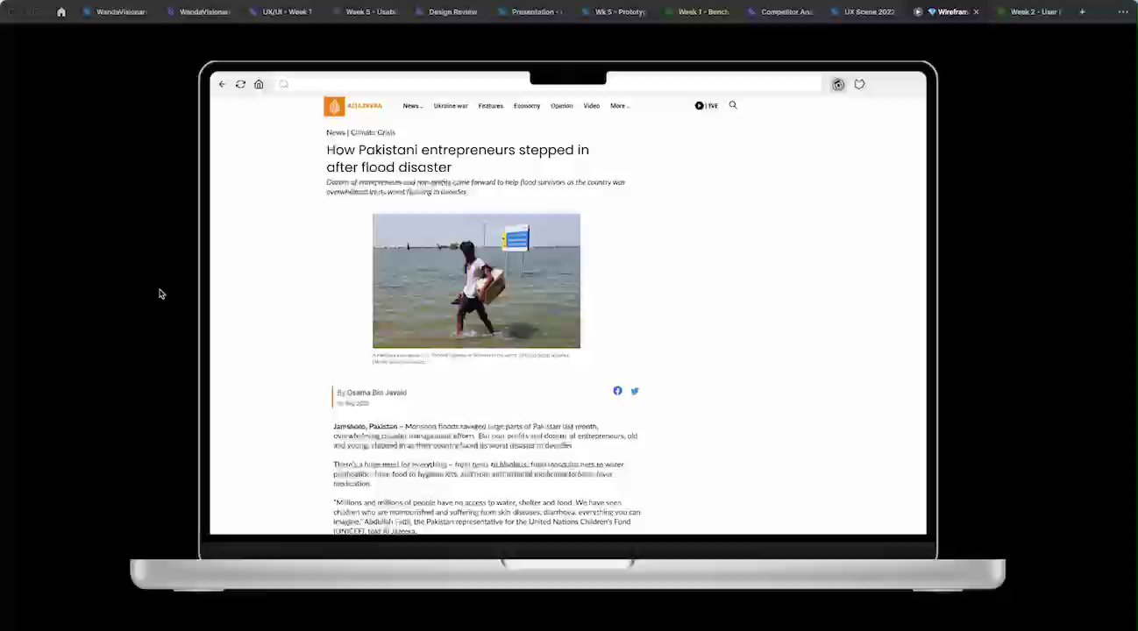Click the circular extension icon in browser toolbar
The width and height of the screenshot is (1138, 631).
(838, 84)
